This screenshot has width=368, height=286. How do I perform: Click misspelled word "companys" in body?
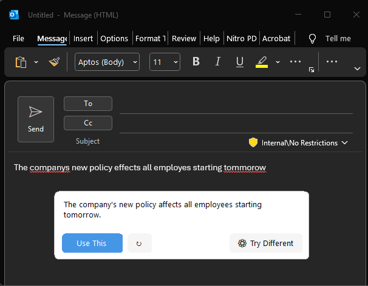pos(50,168)
